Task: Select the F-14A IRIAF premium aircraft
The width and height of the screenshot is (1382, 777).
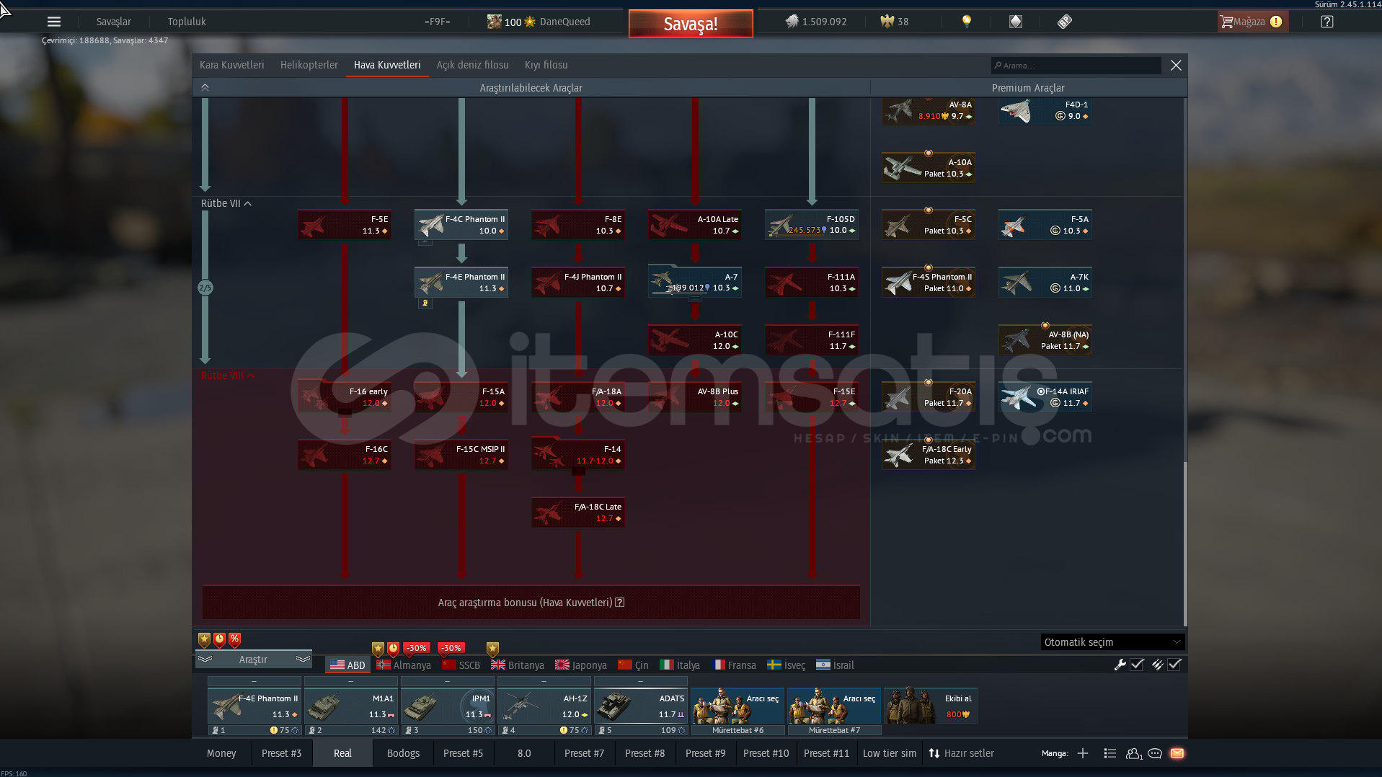Action: click(x=1045, y=397)
